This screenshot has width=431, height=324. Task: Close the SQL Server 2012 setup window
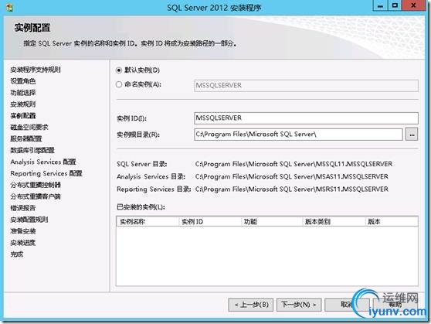(x=413, y=5)
